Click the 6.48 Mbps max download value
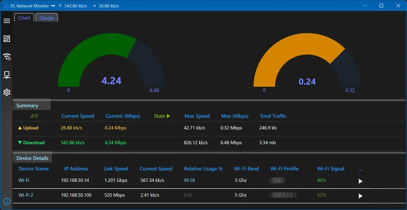This screenshot has height=210, width=407. tap(231, 143)
